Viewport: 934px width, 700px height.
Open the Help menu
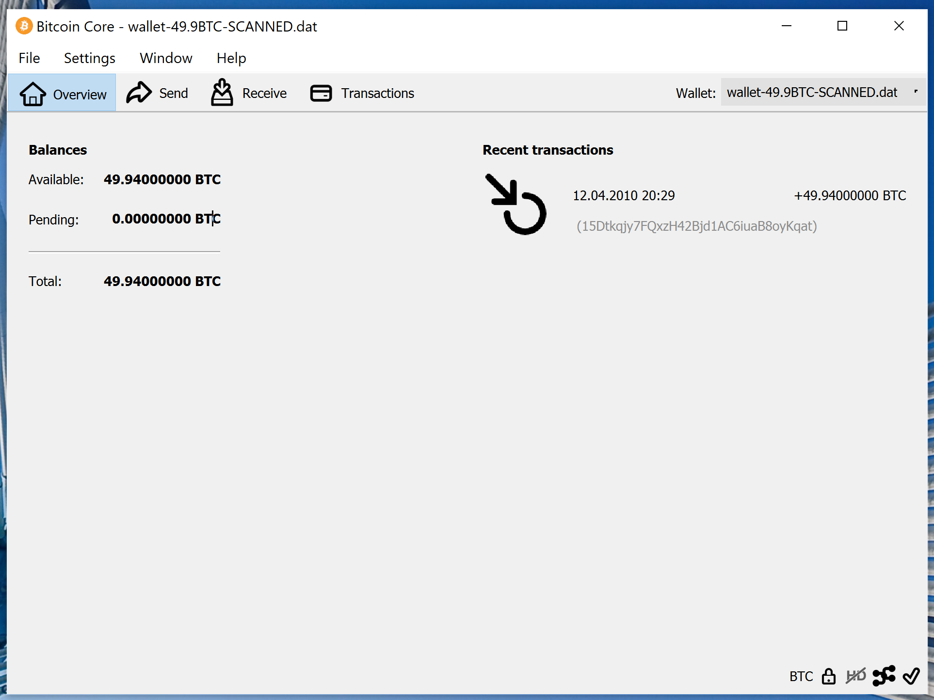231,58
